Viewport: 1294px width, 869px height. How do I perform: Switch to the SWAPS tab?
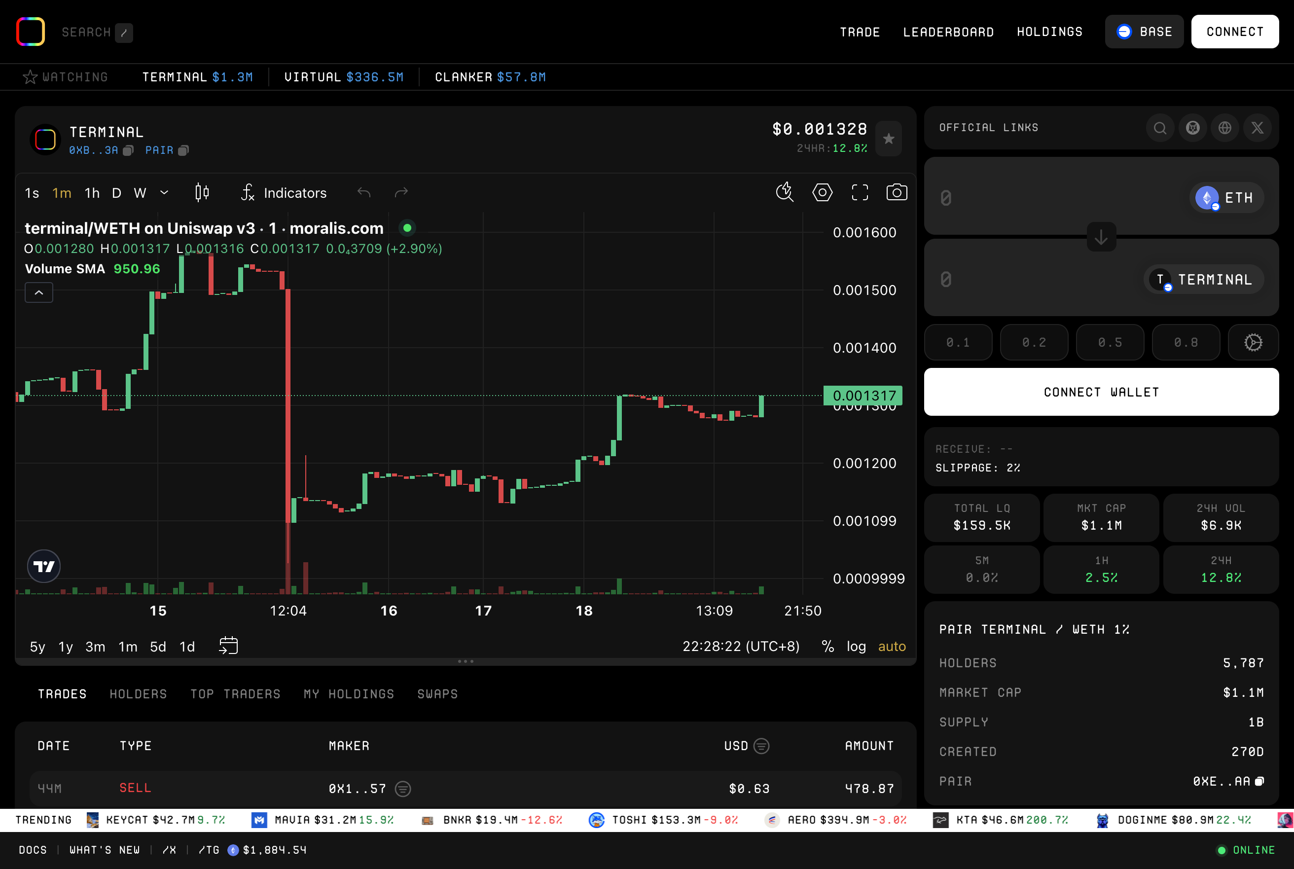click(437, 694)
